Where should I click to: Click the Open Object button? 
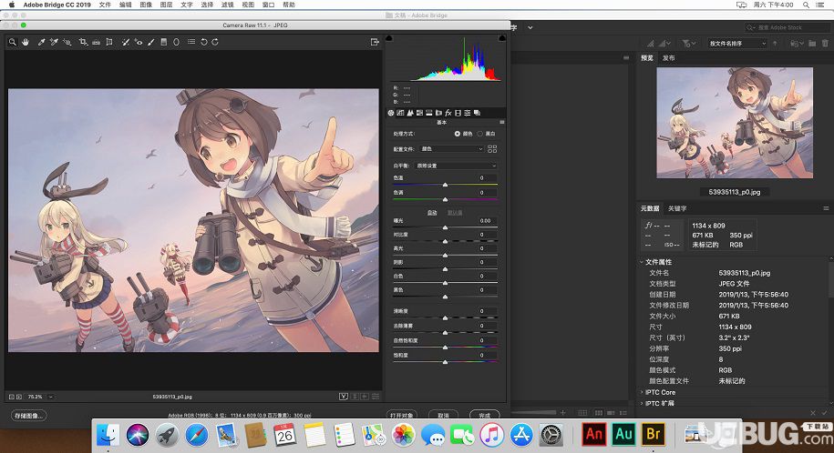[402, 415]
